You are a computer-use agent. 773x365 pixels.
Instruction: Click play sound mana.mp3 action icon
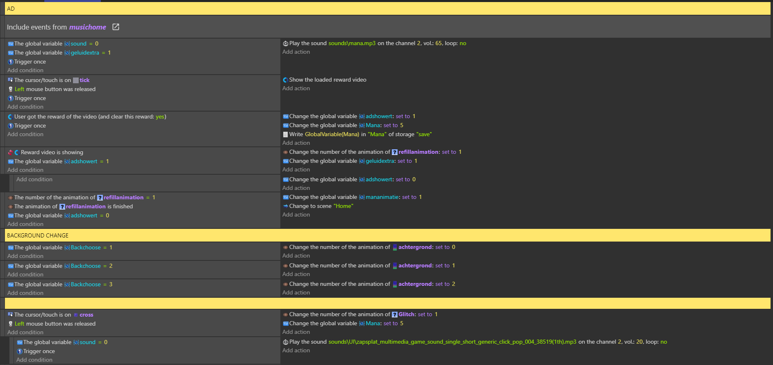(x=285, y=43)
